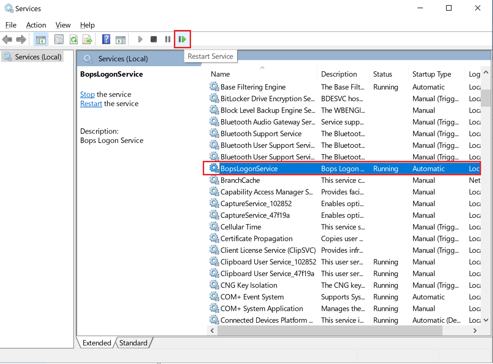The image size is (493, 364).
Task: Sort by Startup Type column header
Action: pos(432,74)
